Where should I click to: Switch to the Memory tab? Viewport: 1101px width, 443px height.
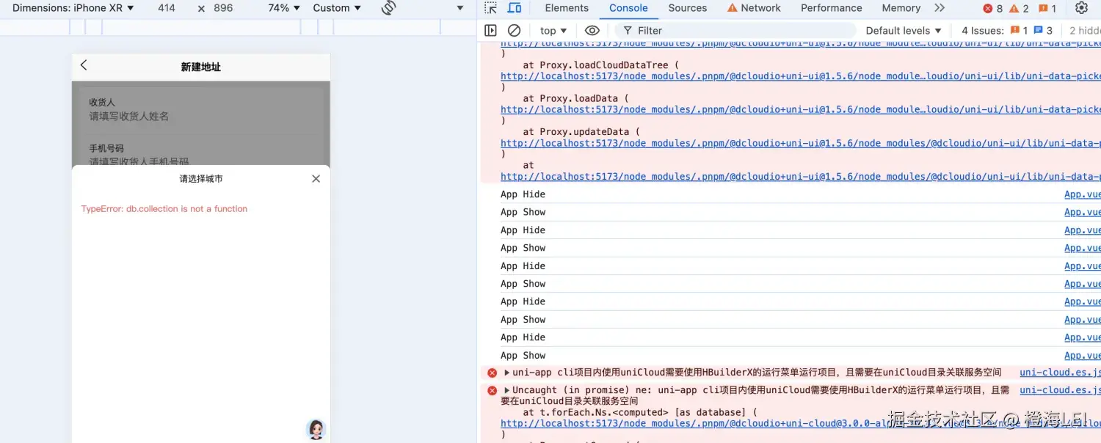tap(901, 8)
